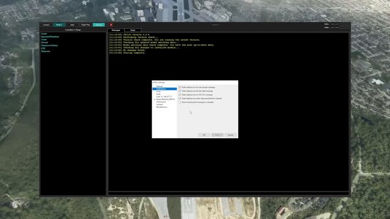Select Miscellaneous in the settings tree
Viewport: 390px width, 219px height.
point(161,107)
